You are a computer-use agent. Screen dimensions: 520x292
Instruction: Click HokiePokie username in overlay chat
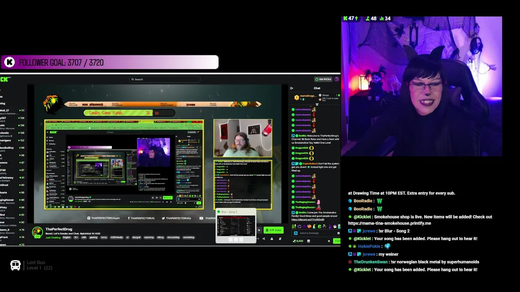tap(369, 246)
